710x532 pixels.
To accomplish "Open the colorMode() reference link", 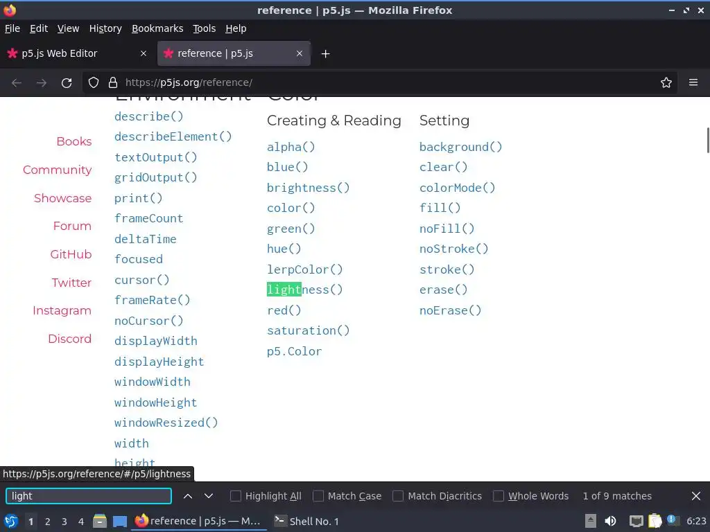I will [458, 188].
